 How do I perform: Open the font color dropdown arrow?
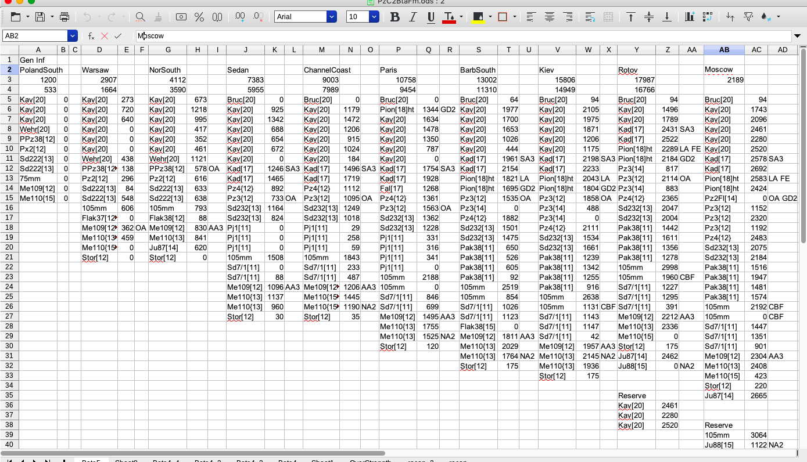coord(461,17)
